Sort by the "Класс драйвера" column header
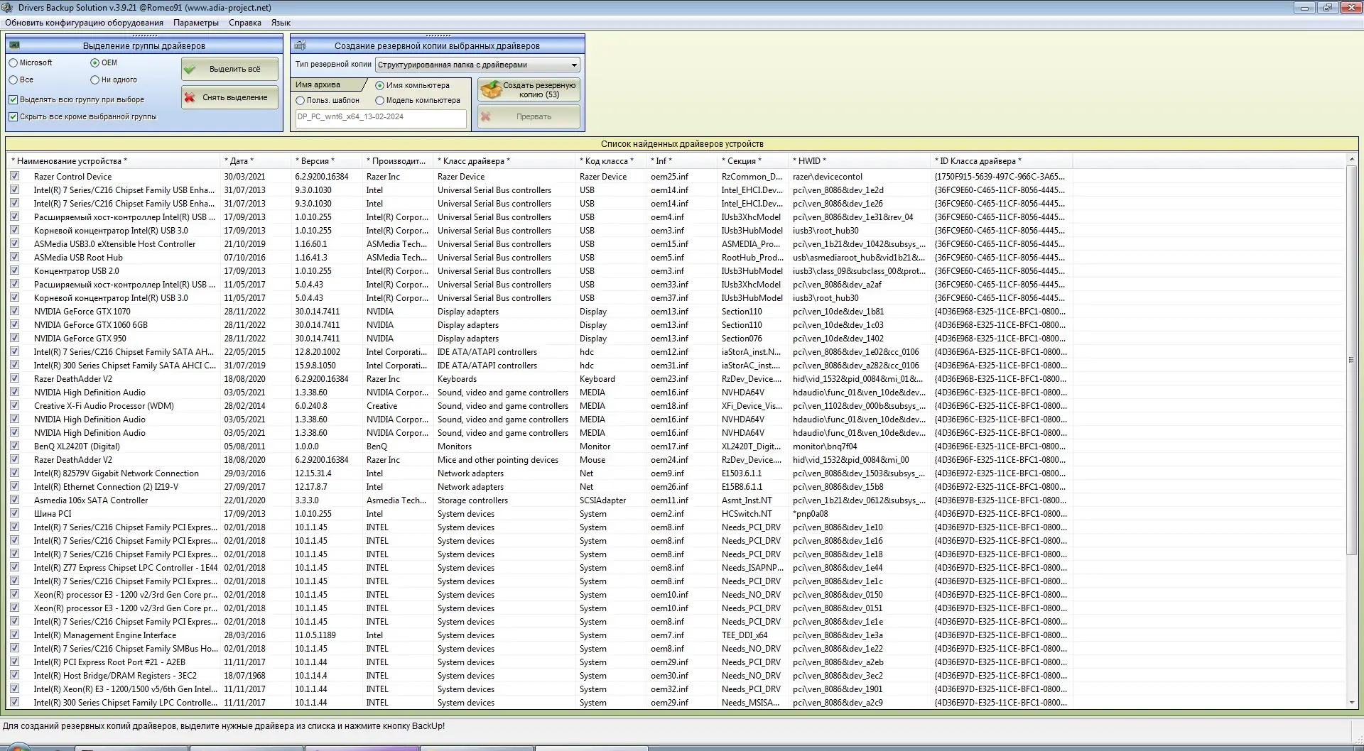The width and height of the screenshot is (1364, 751). [504, 161]
